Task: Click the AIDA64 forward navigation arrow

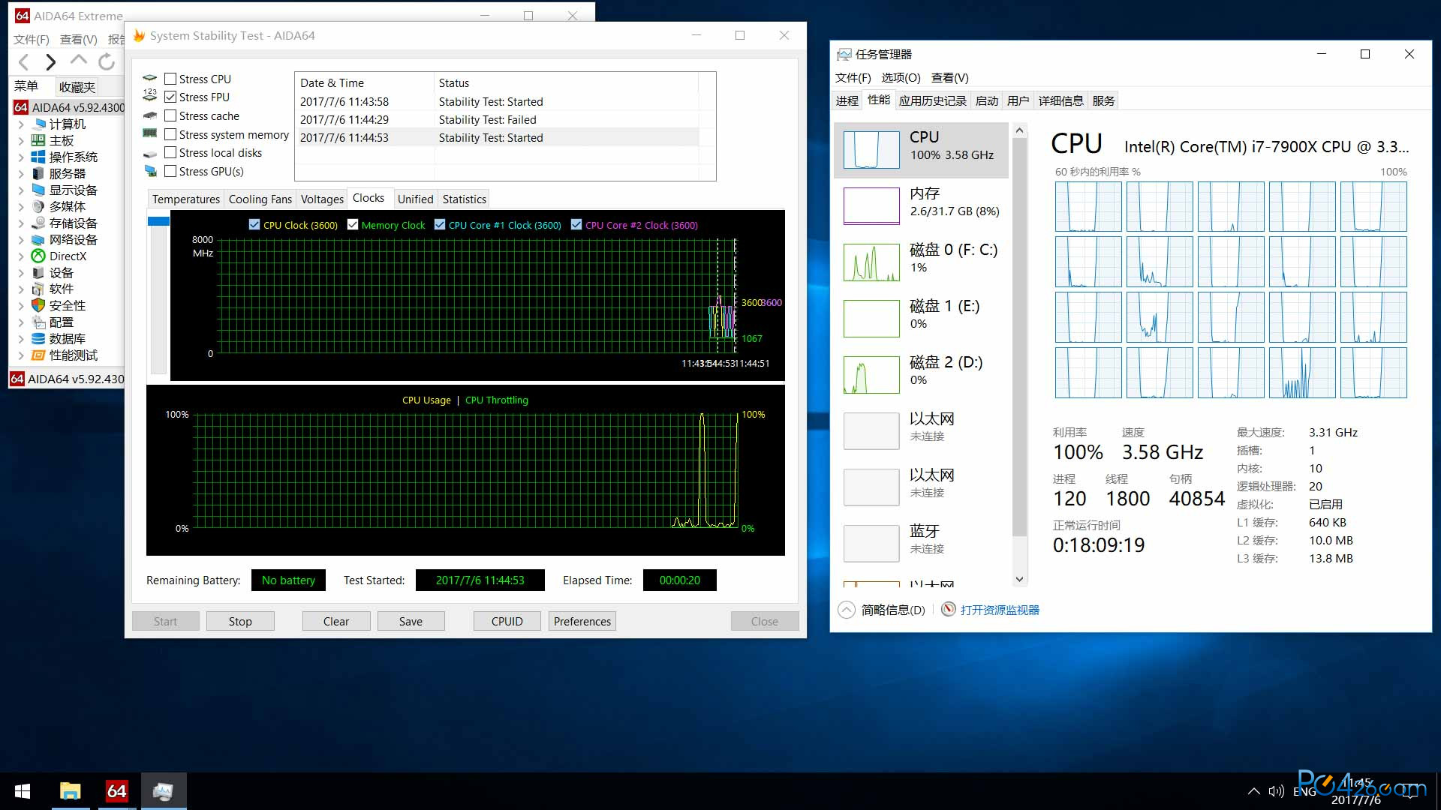Action: (x=51, y=62)
